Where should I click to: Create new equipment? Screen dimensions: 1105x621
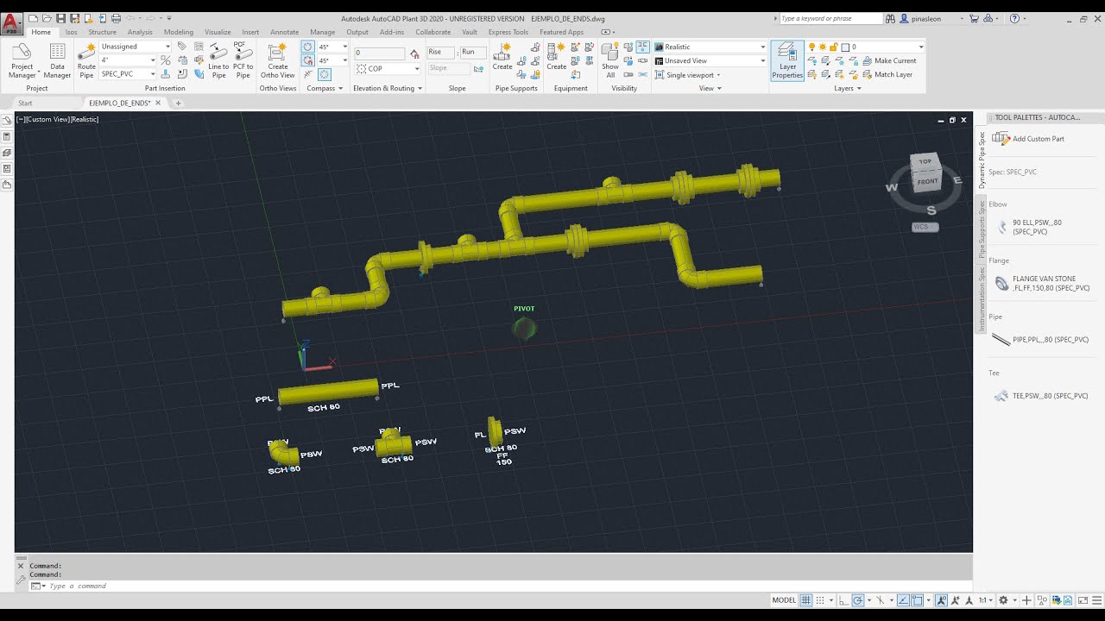(557, 57)
